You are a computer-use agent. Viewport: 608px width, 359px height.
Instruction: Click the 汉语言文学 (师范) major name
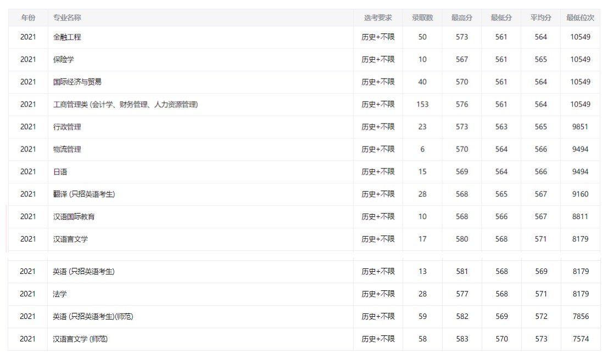click(80, 339)
